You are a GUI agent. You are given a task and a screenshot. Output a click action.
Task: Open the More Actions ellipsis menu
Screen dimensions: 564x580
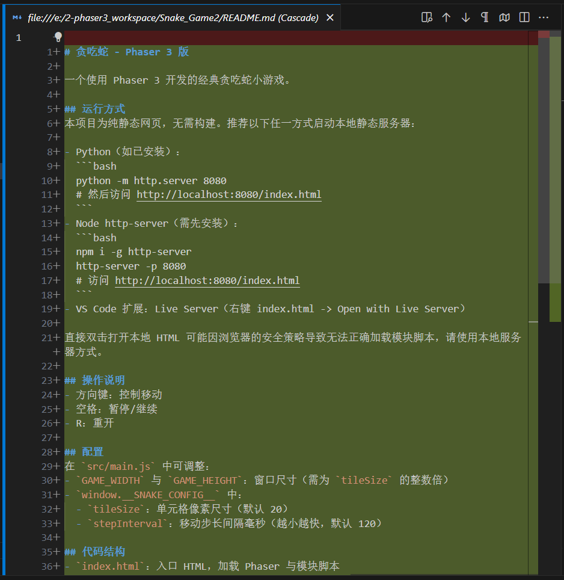544,17
